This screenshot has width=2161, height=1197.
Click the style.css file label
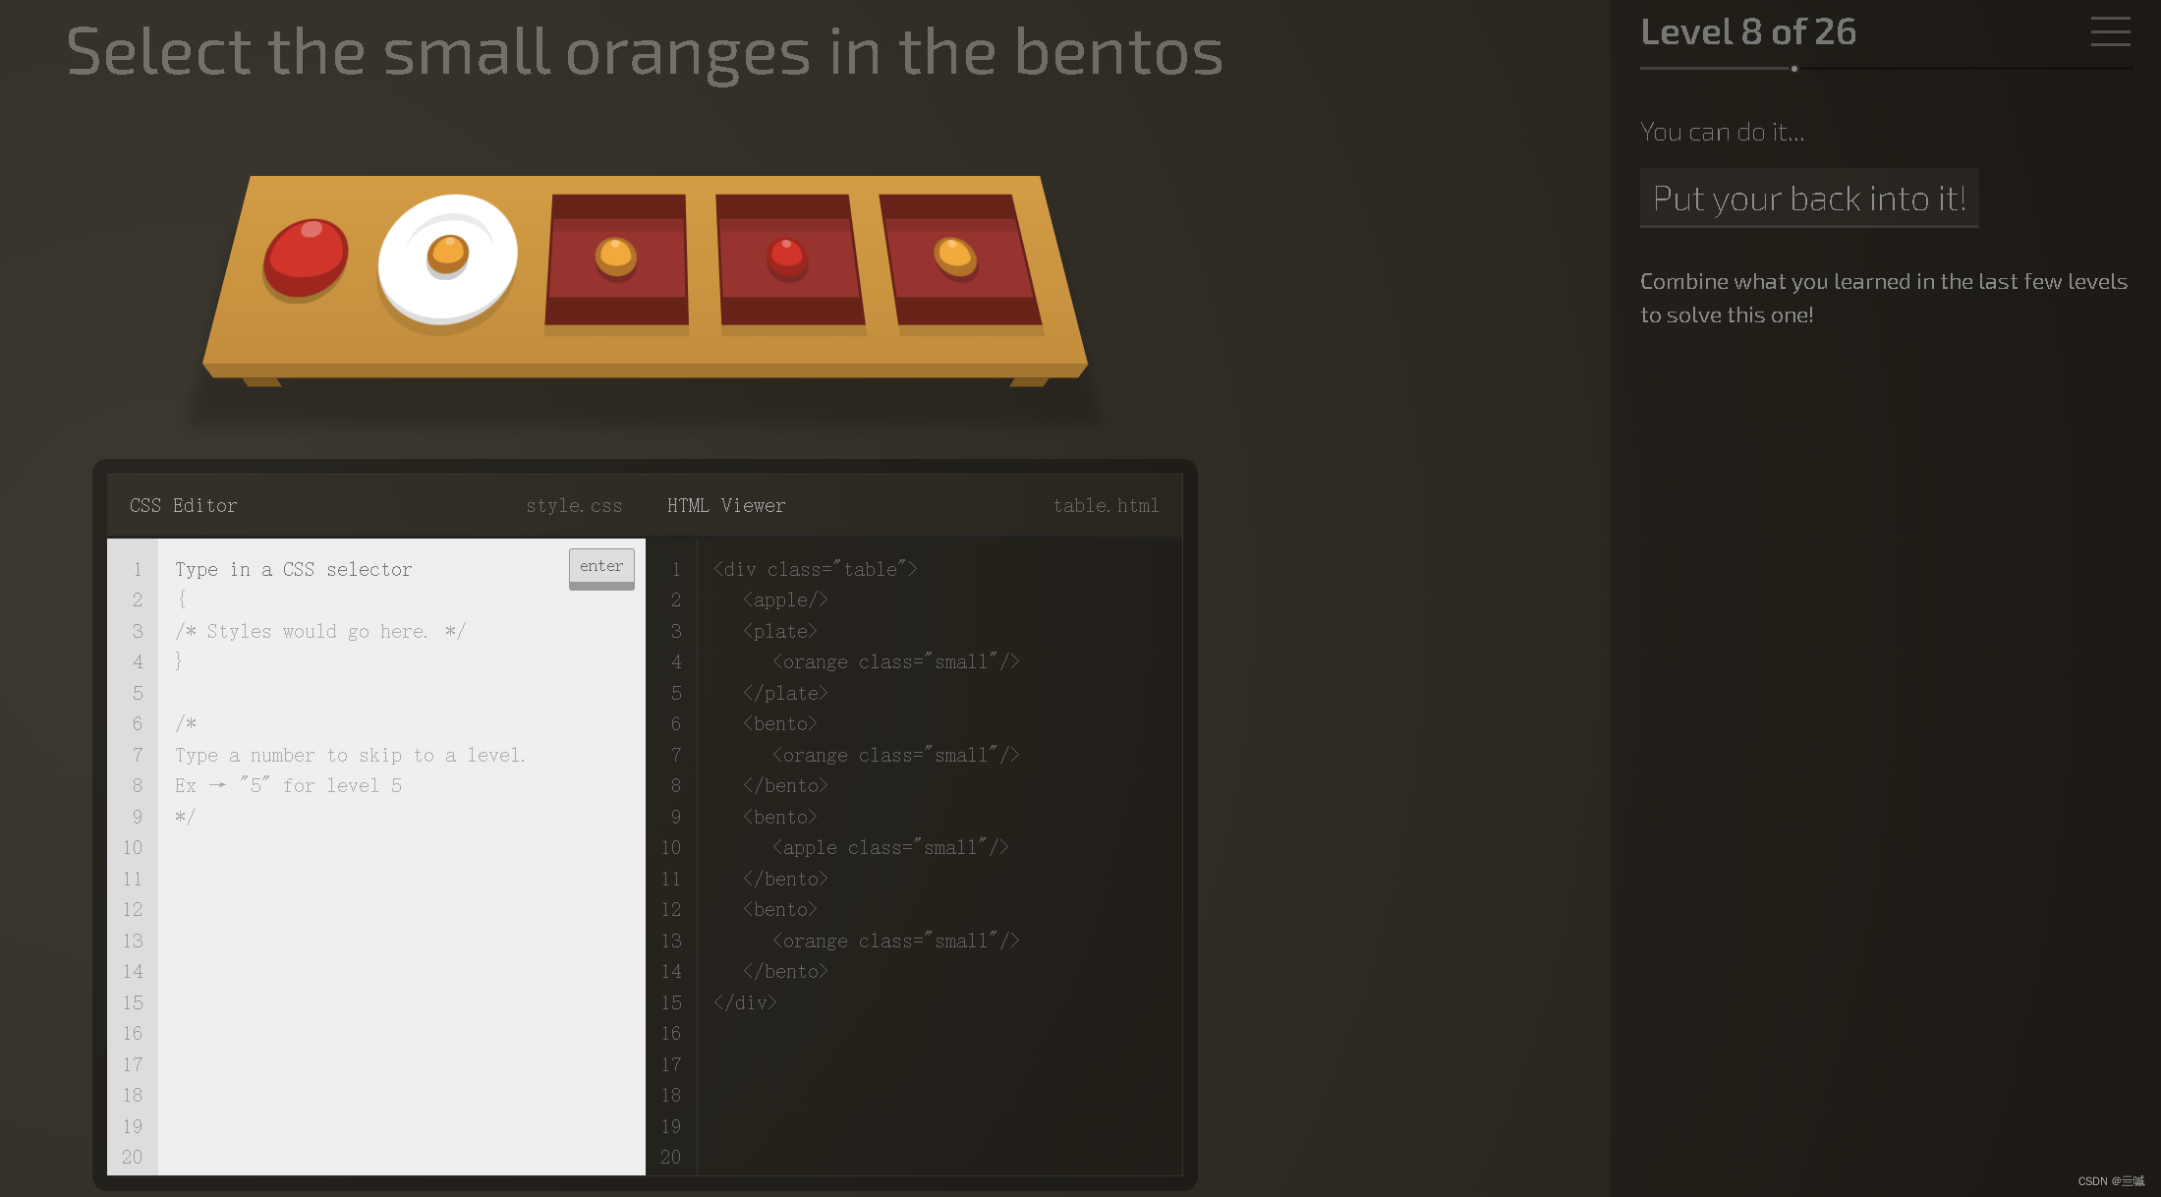tap(574, 505)
